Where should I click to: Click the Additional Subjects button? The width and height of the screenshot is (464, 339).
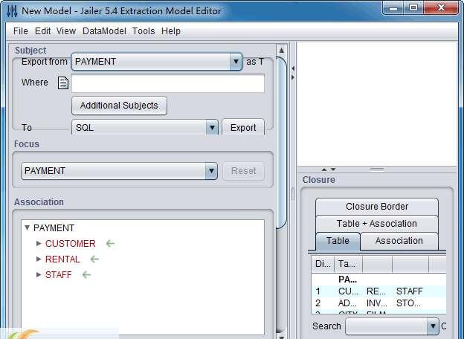click(x=119, y=106)
